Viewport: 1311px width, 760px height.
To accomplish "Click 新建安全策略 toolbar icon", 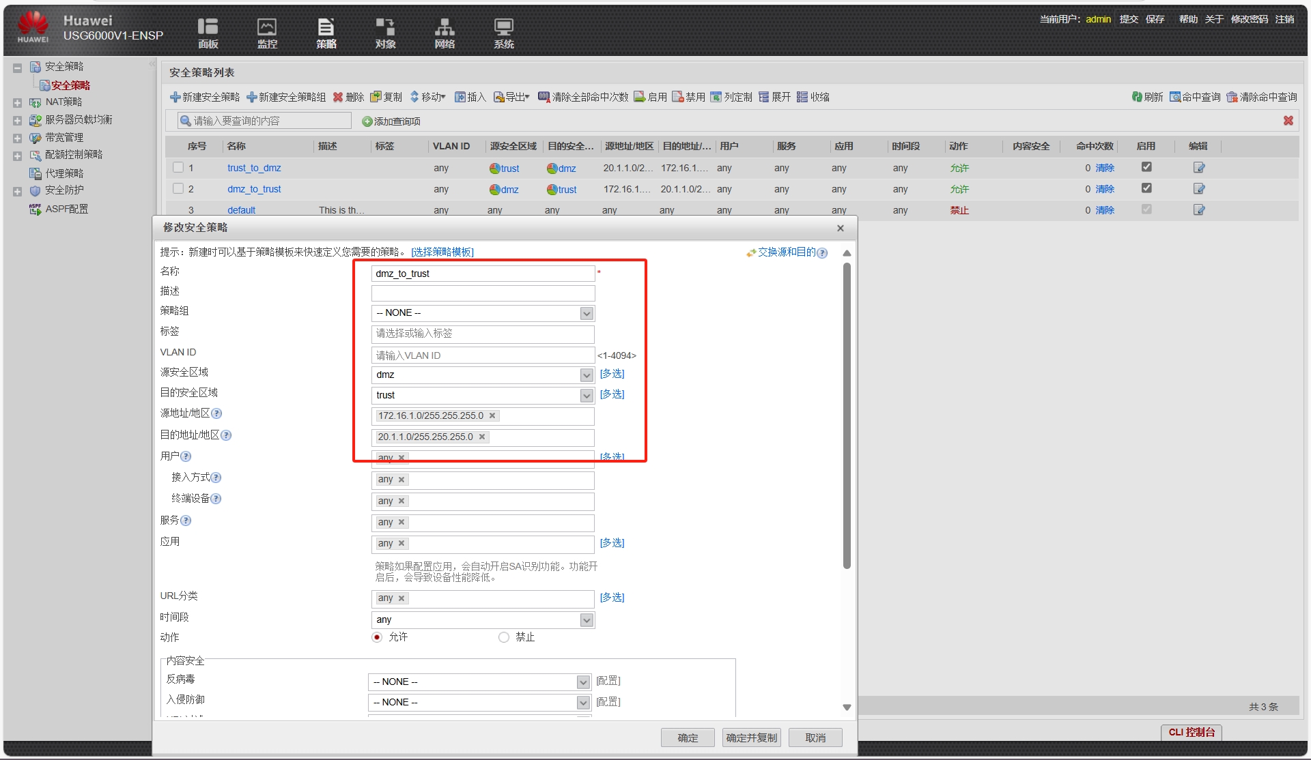I will [x=175, y=97].
